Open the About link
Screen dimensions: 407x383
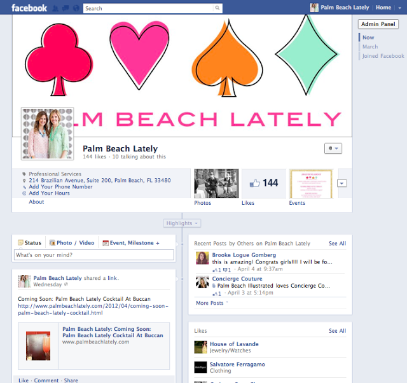pos(36,202)
